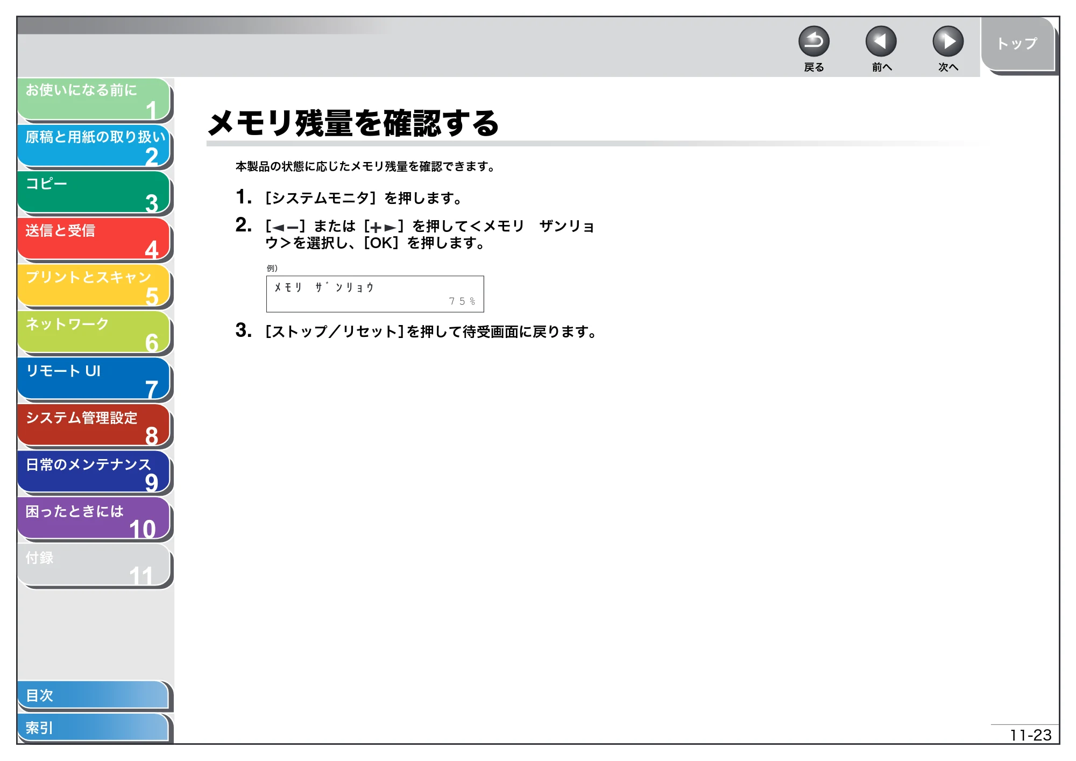Viewport: 1076px width, 761px height.
Task: Select the ネットワーク chapter tab
Action: (x=94, y=333)
